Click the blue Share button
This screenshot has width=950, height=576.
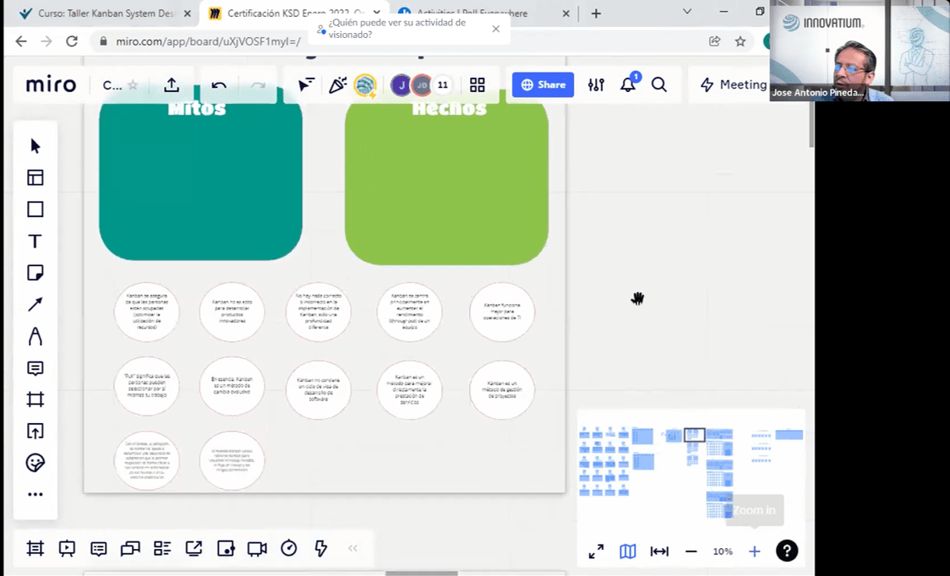(x=543, y=84)
